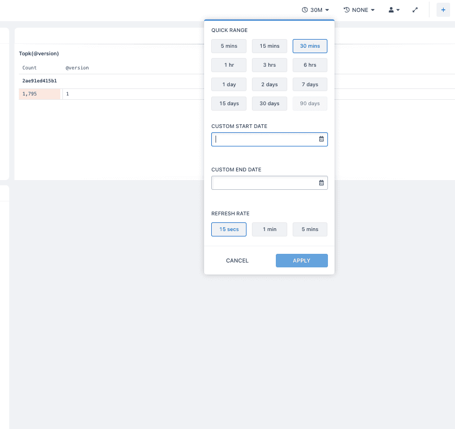Set quick range to 15 days
This screenshot has width=455, height=429.
[229, 104]
